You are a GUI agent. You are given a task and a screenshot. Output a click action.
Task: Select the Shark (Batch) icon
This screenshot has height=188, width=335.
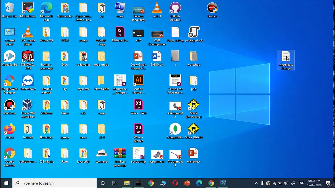(x=194, y=132)
